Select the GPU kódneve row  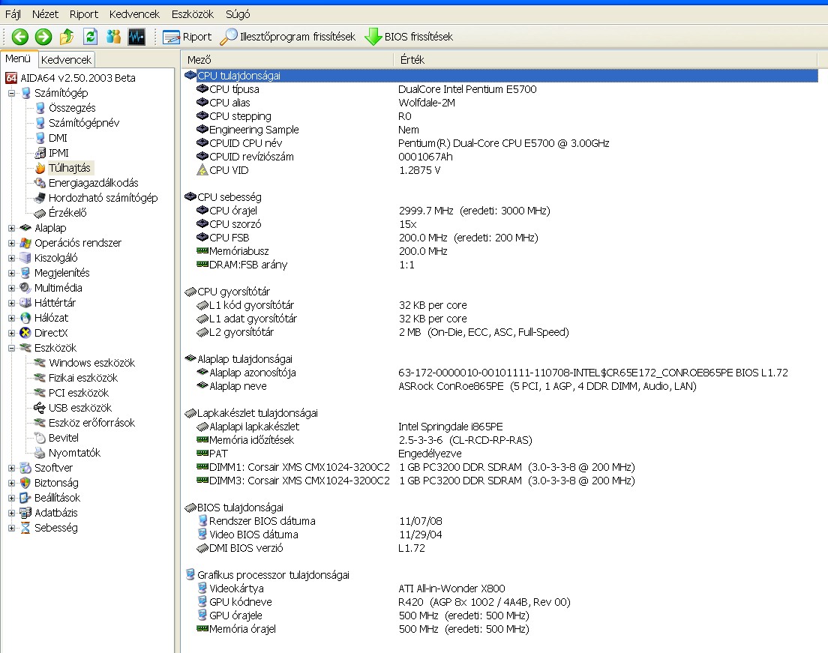(500, 602)
